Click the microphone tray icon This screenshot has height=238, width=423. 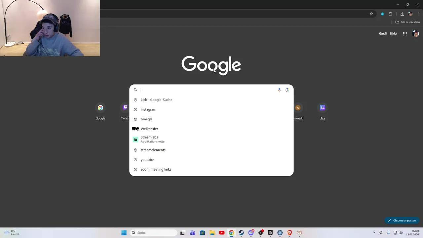388,233
